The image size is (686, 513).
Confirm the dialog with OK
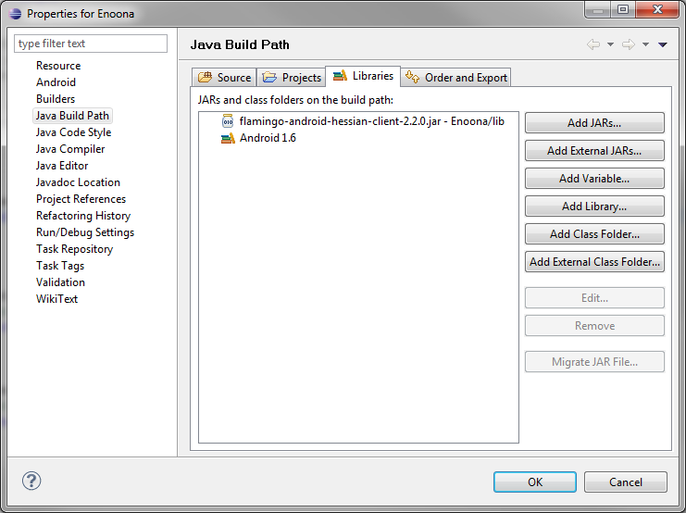pos(535,482)
